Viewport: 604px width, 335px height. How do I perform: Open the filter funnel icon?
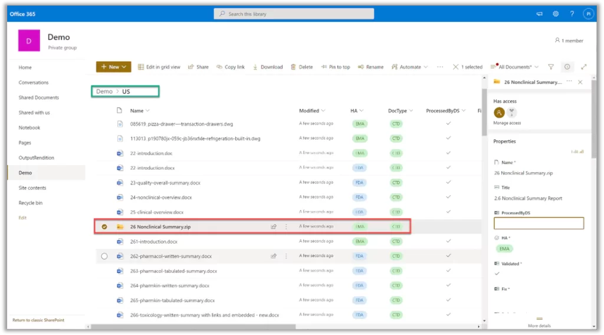pyautogui.click(x=551, y=67)
